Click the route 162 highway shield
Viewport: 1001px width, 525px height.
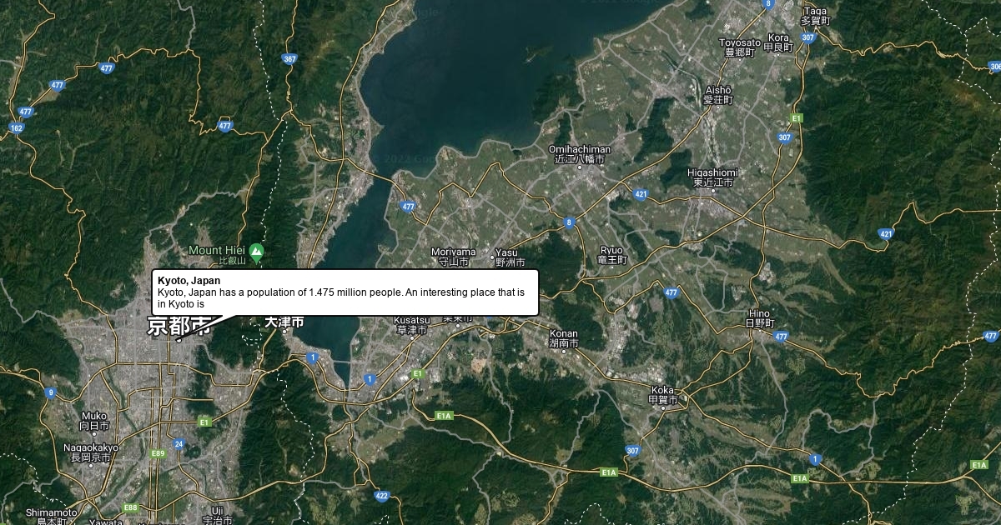pos(17,127)
